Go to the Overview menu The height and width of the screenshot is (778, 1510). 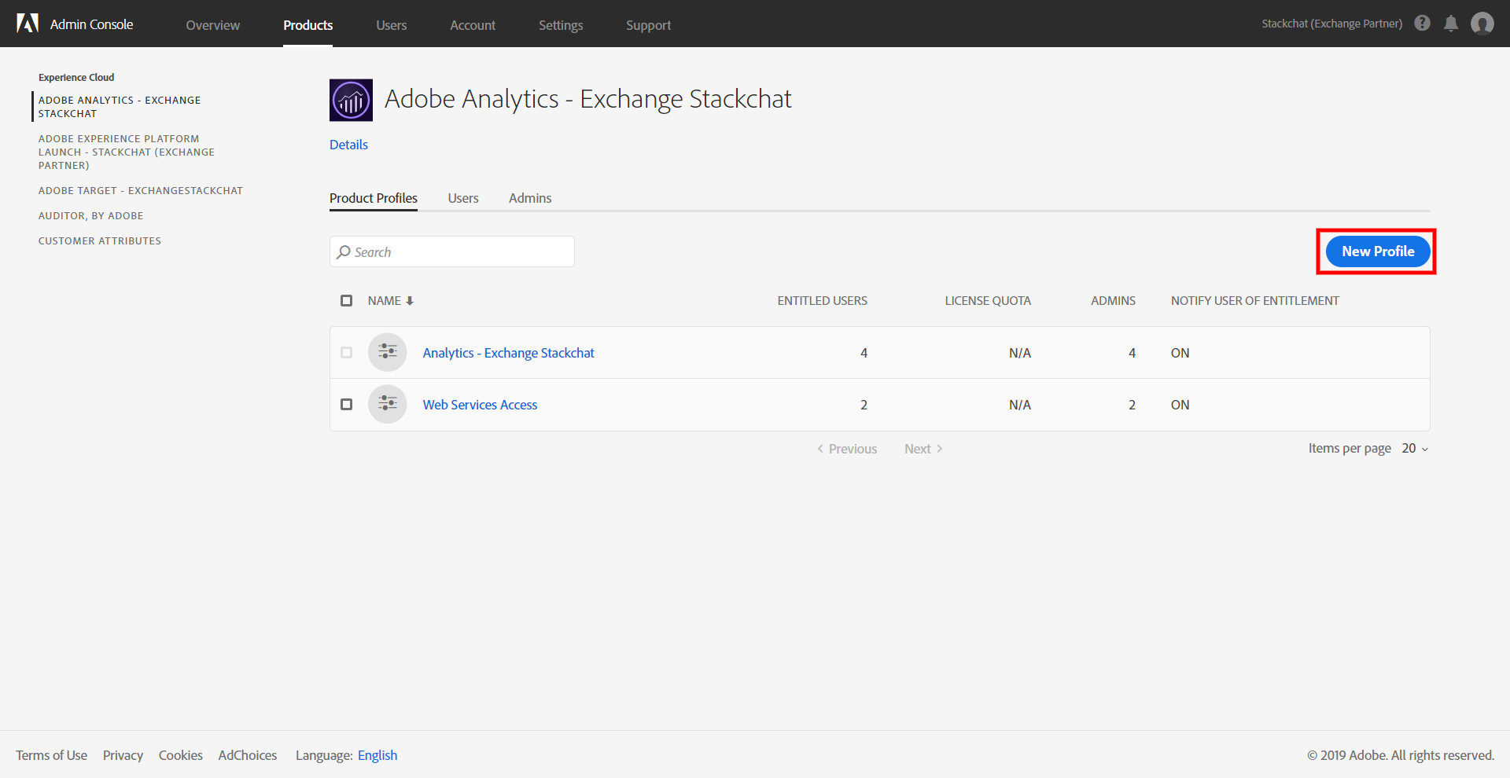213,25
